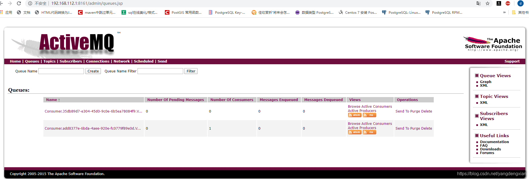Open the Send menu item
Viewport: 529px width, 179px height.
click(162, 61)
